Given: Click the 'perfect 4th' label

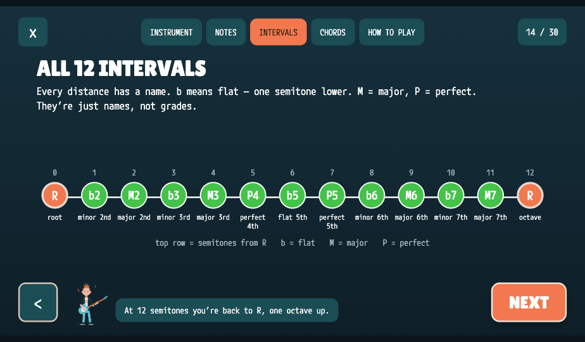Looking at the screenshot, I should pos(253,222).
